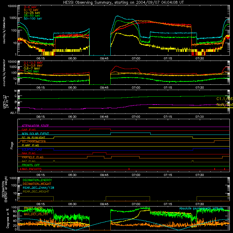Click the REAR_DEC_CHAN/128 legend label

tap(38, 188)
